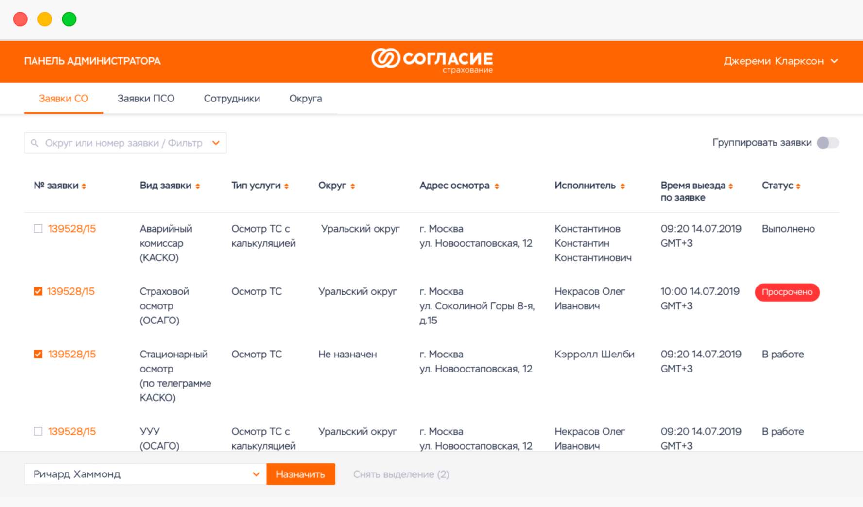This screenshot has height=507, width=863.
Task: Switch to the Заявки ПСО tab
Action: (146, 99)
